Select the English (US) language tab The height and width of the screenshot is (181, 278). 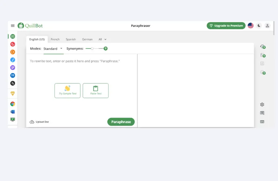(x=37, y=39)
